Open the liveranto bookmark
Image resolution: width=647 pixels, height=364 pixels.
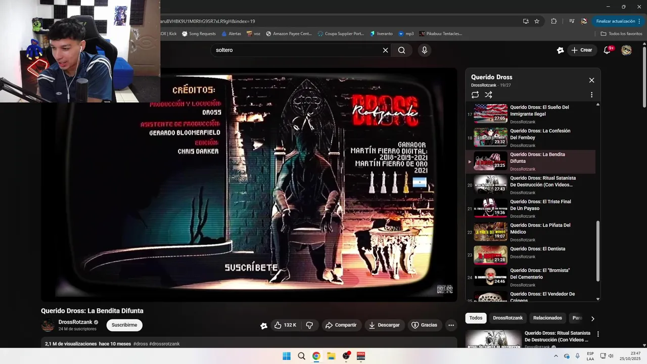point(381,34)
